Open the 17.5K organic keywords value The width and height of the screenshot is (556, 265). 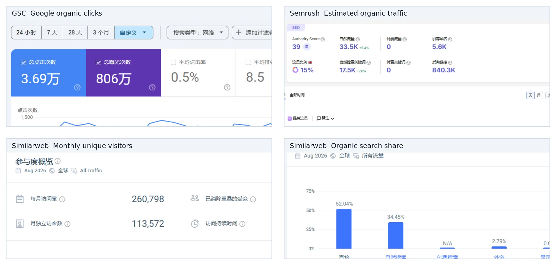(347, 70)
